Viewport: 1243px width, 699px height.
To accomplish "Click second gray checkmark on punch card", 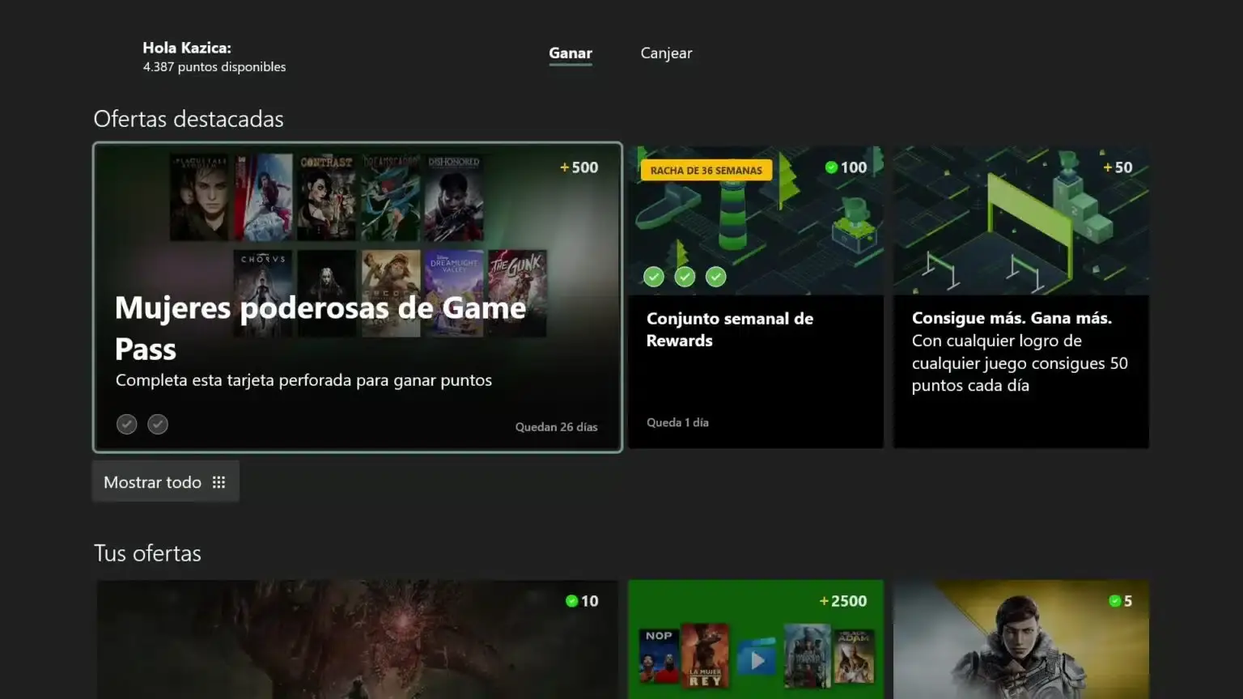I will [x=158, y=424].
